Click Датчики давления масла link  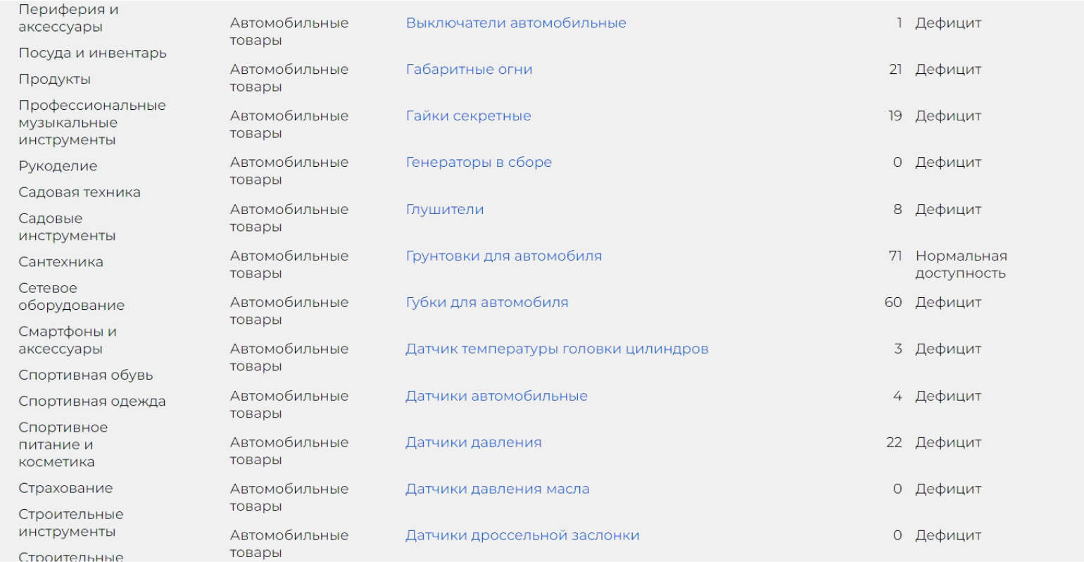(498, 489)
